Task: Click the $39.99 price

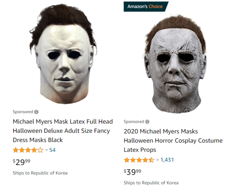Action: (x=132, y=172)
